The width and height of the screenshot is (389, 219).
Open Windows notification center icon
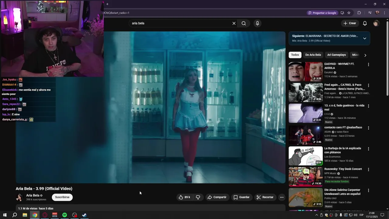382,215
